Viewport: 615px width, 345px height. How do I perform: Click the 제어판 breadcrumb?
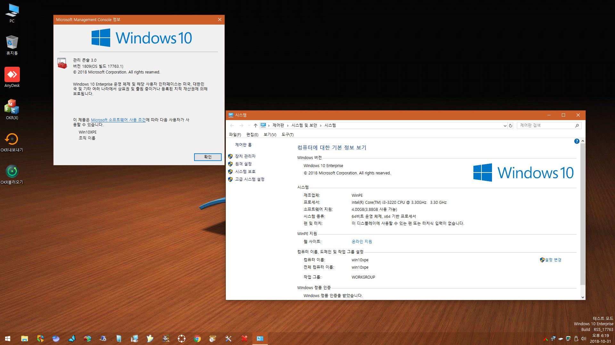tap(278, 125)
